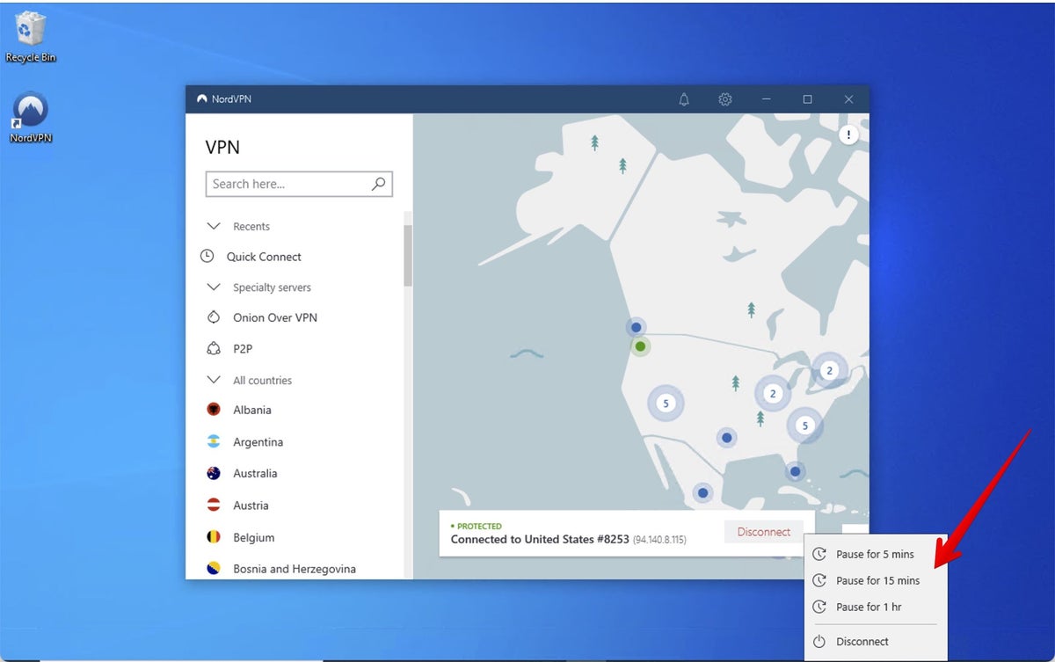Click the "Connected to United States #8253" status
The width and height of the screenshot is (1055, 662).
[x=540, y=539]
